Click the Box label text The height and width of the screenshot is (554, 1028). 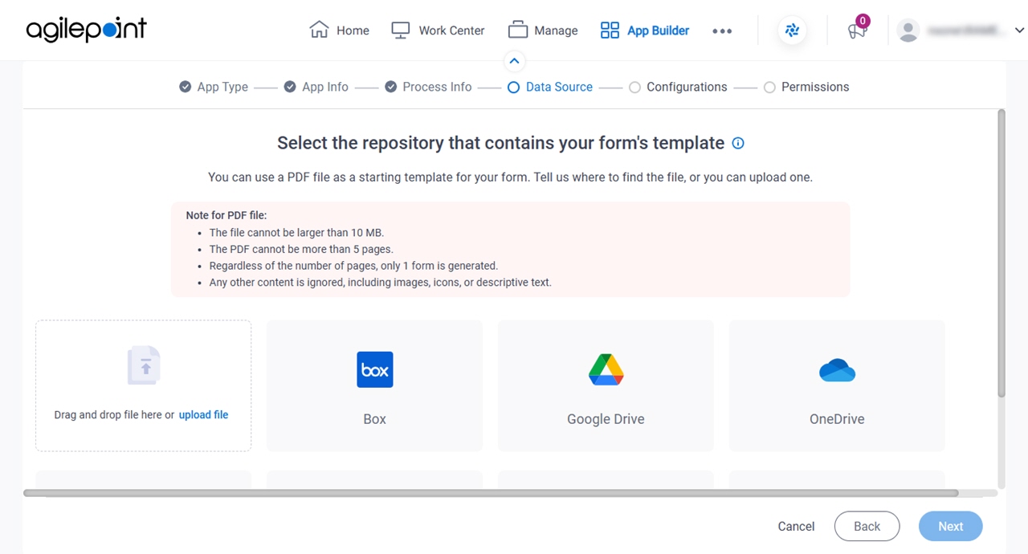click(x=375, y=419)
